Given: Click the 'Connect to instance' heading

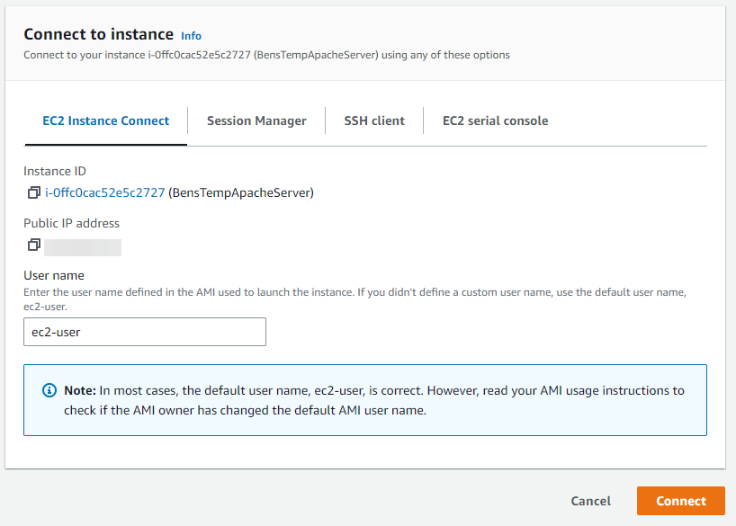Looking at the screenshot, I should (x=99, y=34).
